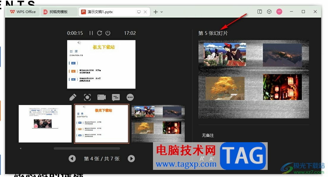Increase notes font size with A+
This screenshot has height=177, width=328.
point(202,159)
